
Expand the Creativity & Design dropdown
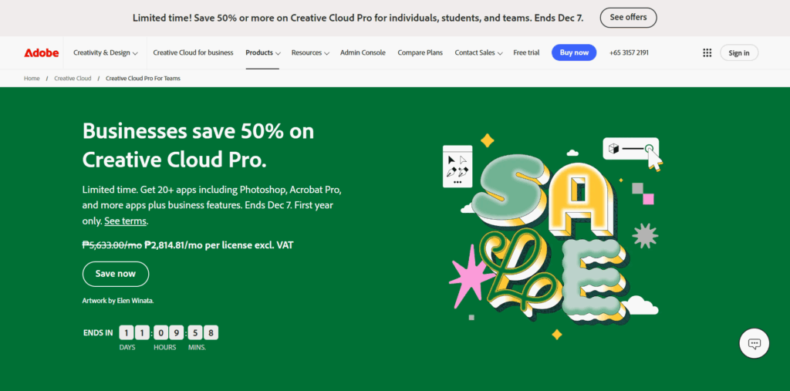[x=106, y=52]
